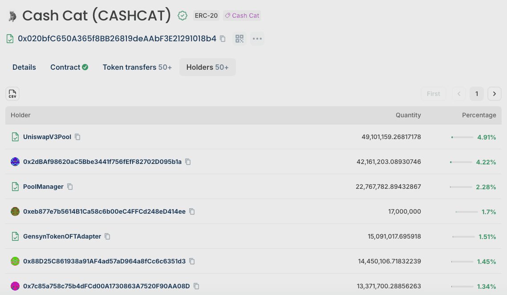Viewport: 507px width, 295px height.
Task: Click the Cash Cat token logo
Action: [12, 16]
